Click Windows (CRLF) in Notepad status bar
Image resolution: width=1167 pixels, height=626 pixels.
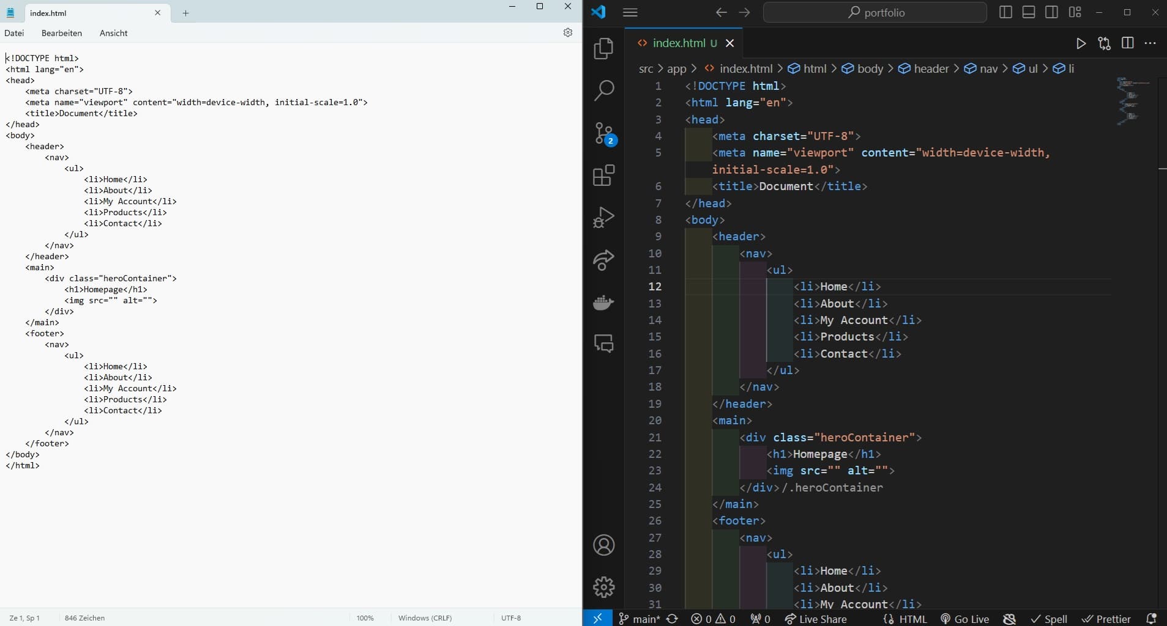pos(425,617)
